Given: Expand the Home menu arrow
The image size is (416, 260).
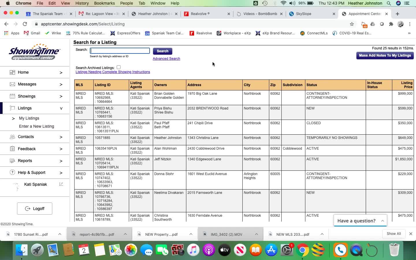Looking at the screenshot, I should [61, 73].
